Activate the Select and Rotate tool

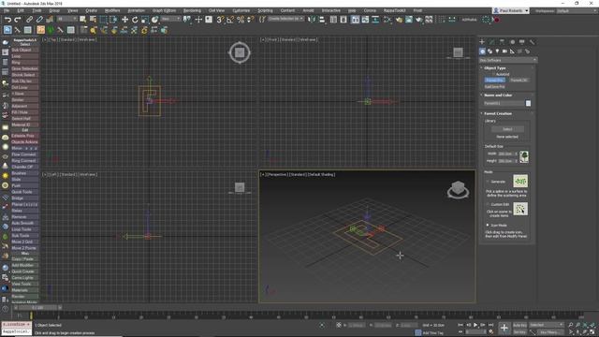pos(135,19)
